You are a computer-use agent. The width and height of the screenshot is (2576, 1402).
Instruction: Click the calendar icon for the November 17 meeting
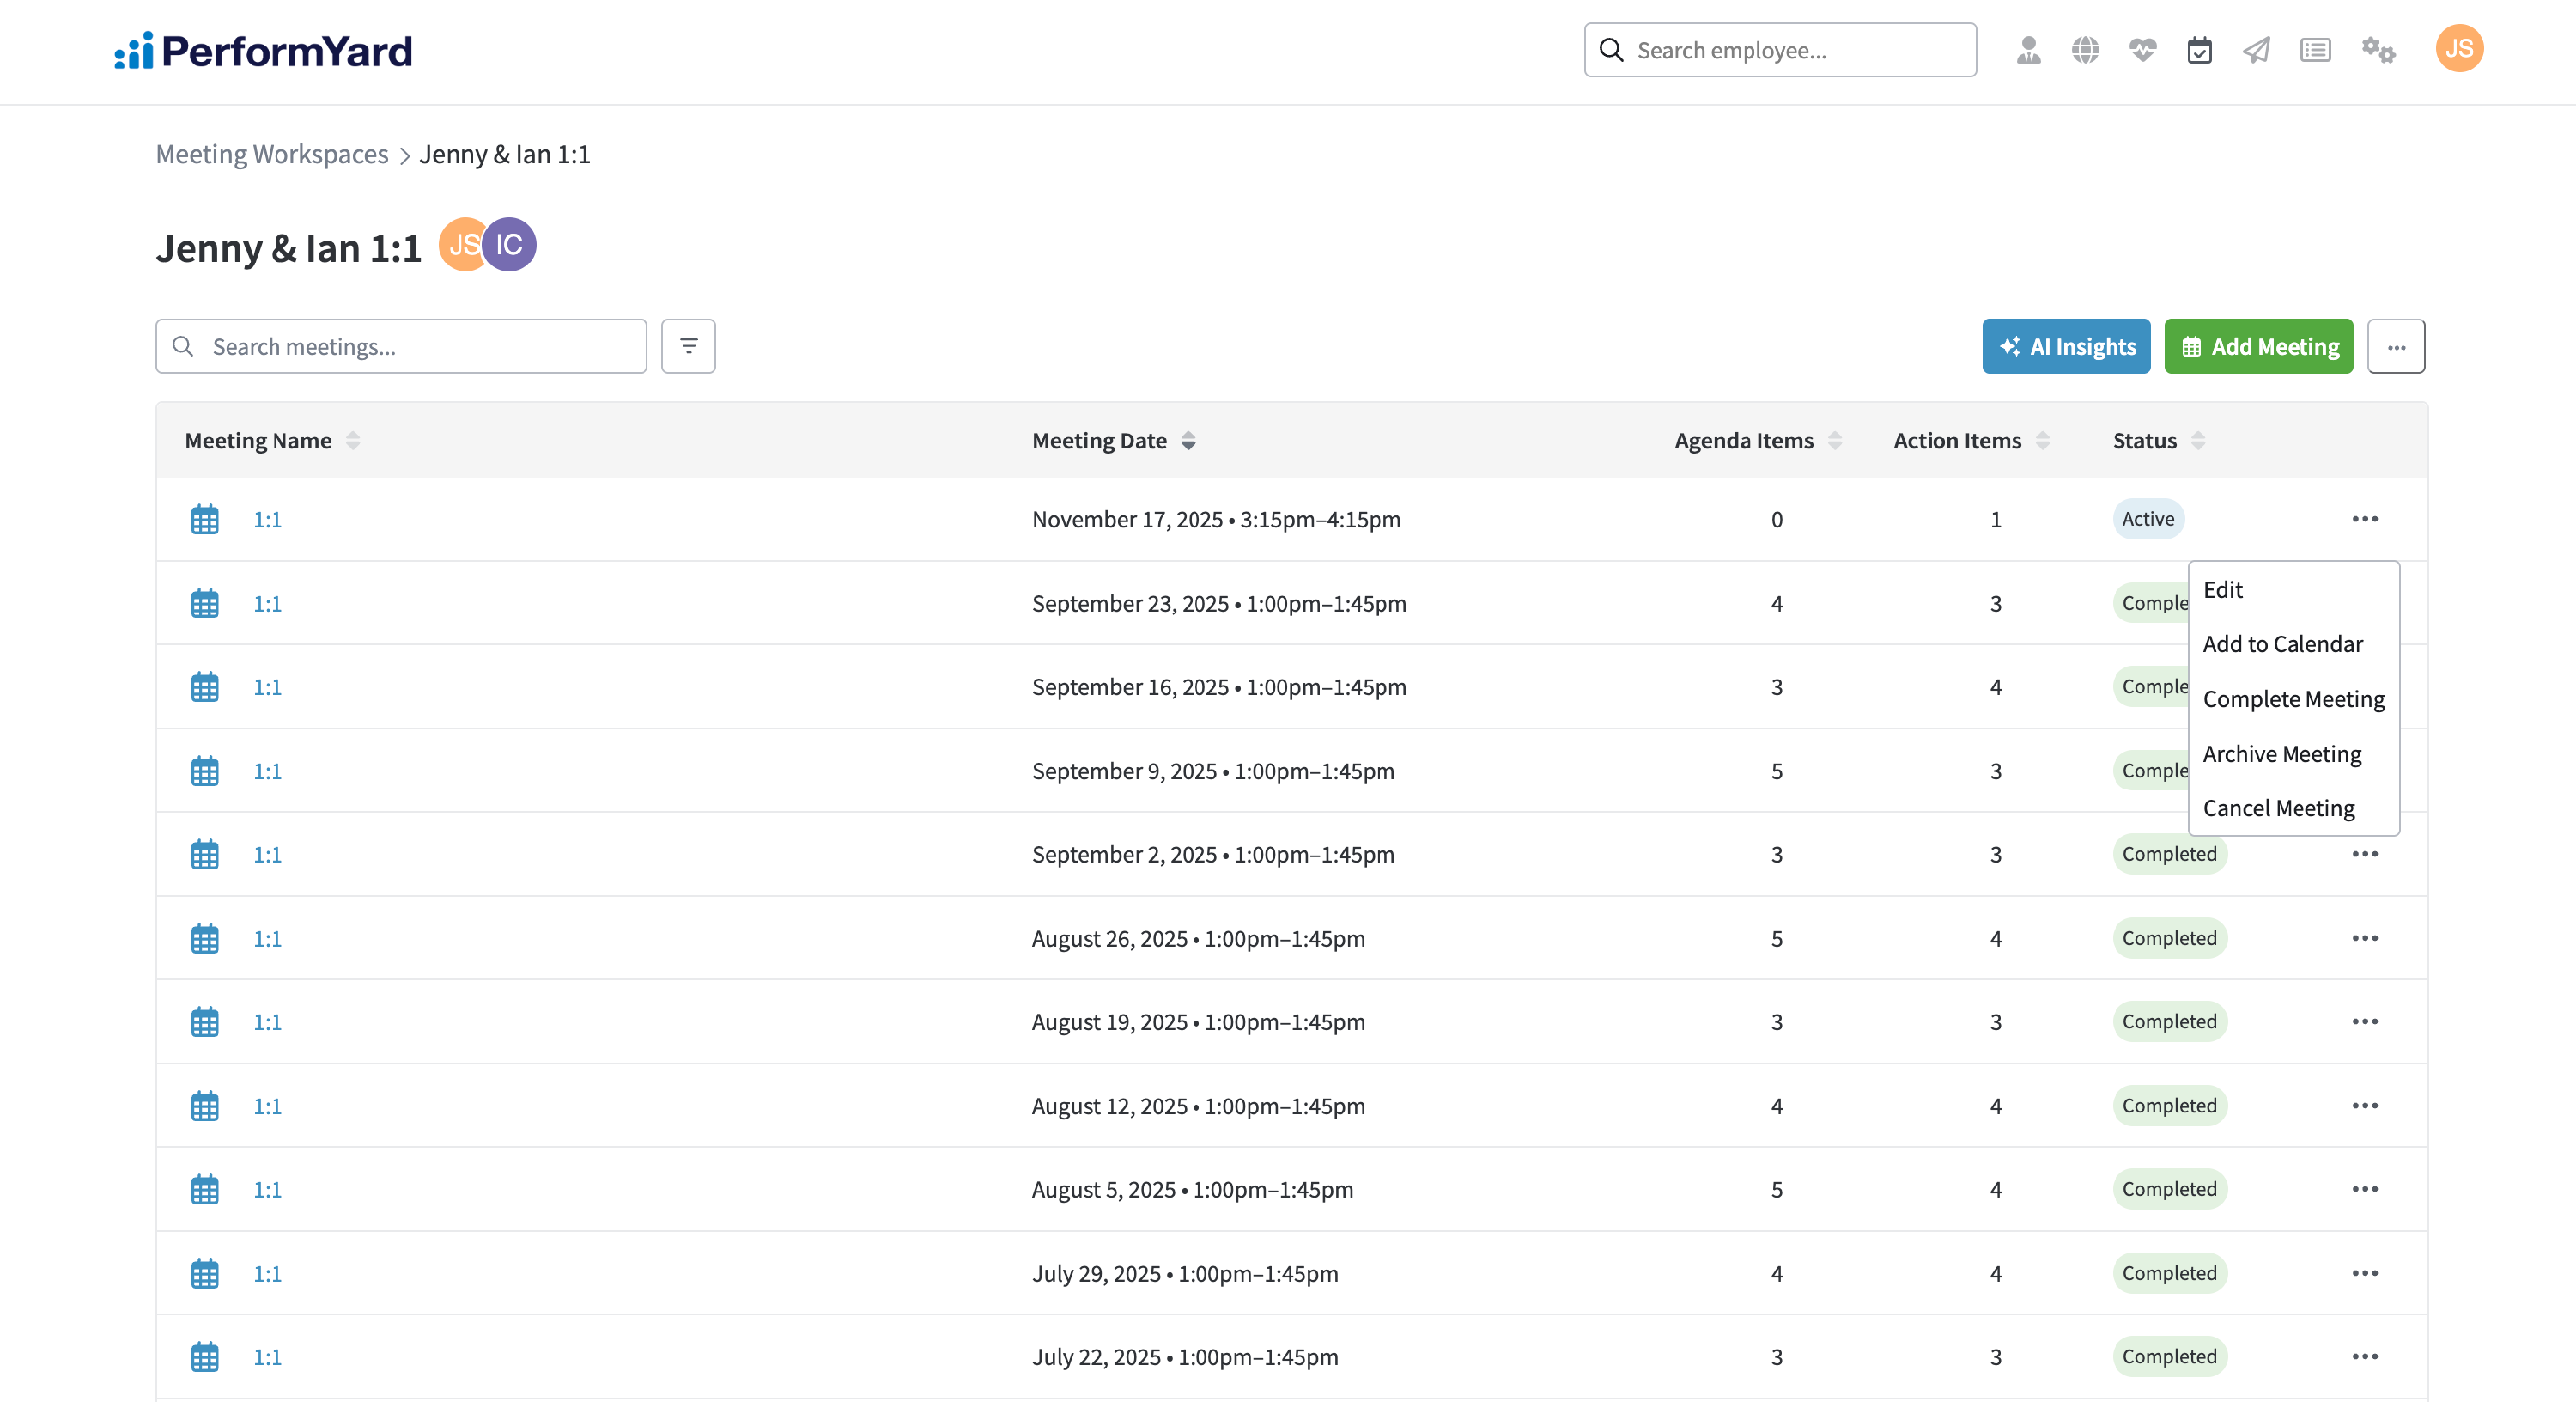pyautogui.click(x=205, y=520)
